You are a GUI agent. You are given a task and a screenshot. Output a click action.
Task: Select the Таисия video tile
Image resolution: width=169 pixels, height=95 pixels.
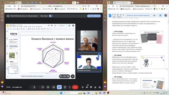[x=89, y=41]
